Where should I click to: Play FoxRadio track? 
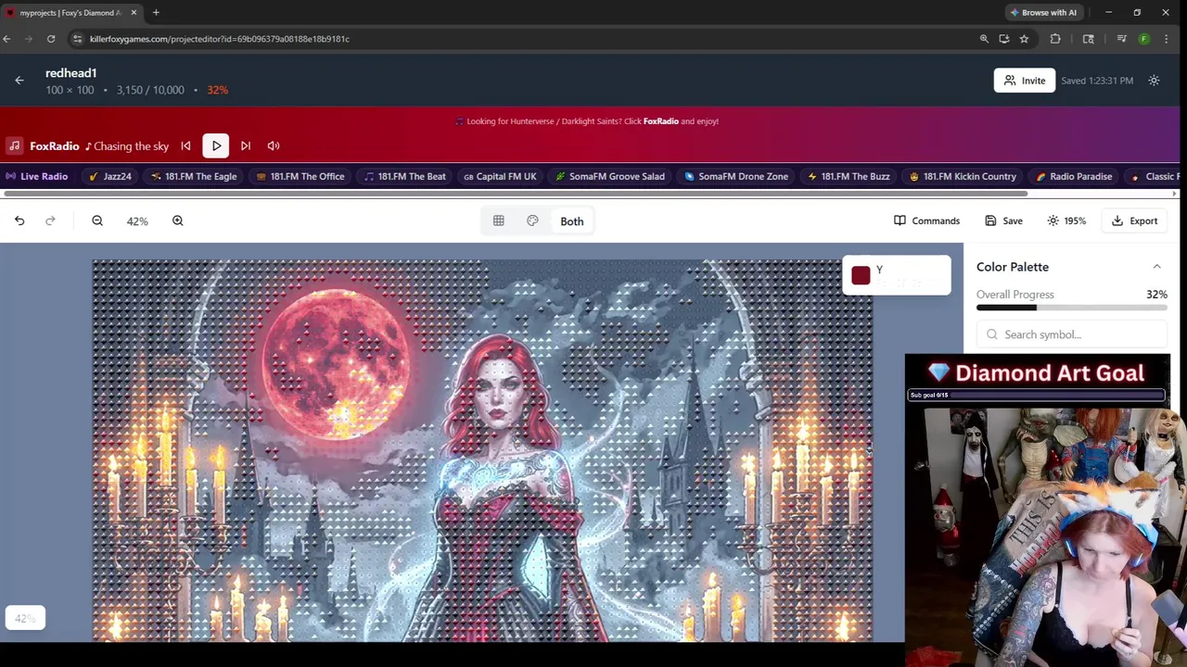(216, 145)
